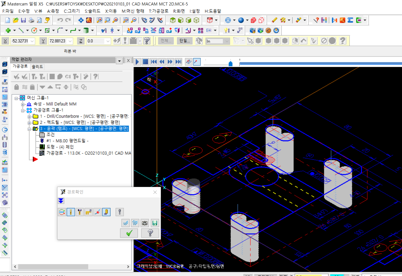This screenshot has height=276, width=402.
Task: Confirm backplot with green checkmark button
Action: click(x=129, y=233)
